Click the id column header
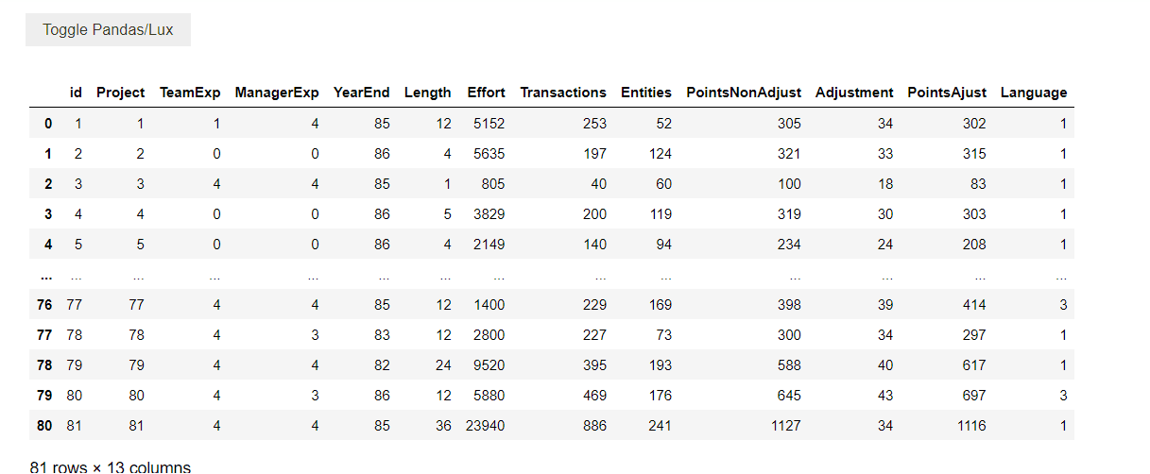Image resolution: width=1150 pixels, height=474 pixels. tap(76, 93)
